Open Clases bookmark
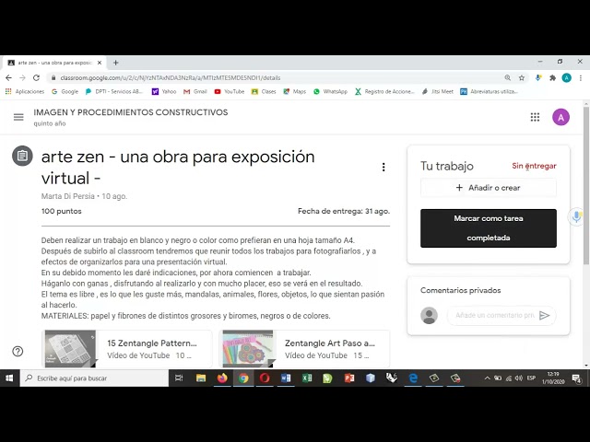The width and height of the screenshot is (590, 442). coord(264,91)
